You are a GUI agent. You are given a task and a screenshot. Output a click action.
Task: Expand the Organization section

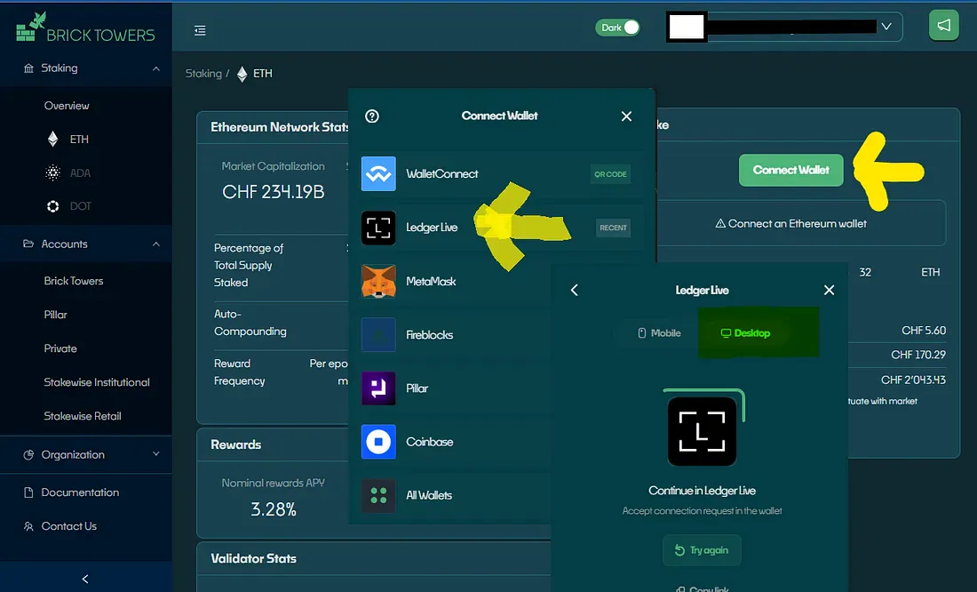[x=155, y=454]
